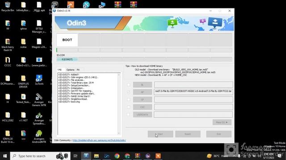Open the nokia folder on desktop

[23, 44]
